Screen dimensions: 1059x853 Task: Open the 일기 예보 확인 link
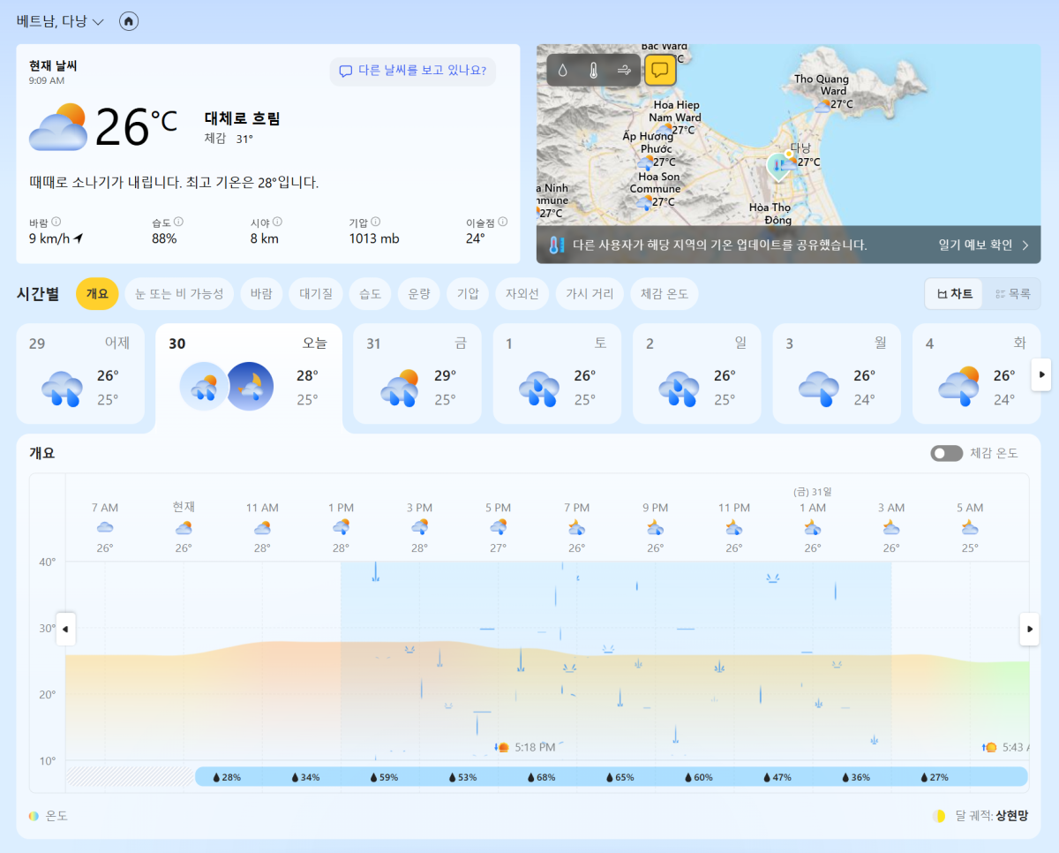(983, 245)
